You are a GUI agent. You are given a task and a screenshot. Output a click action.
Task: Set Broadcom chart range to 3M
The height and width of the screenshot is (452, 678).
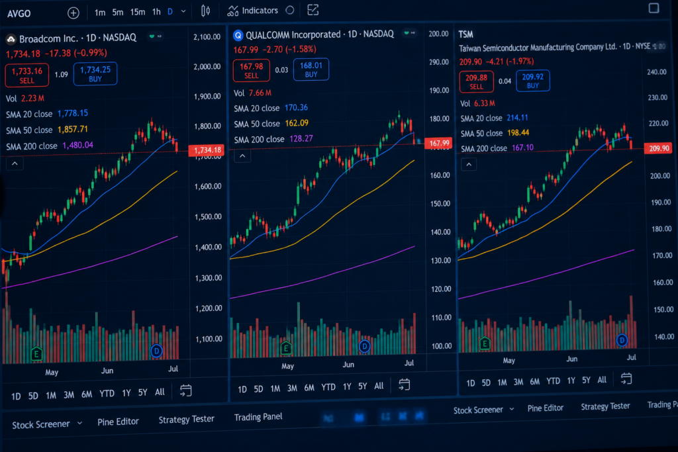[69, 395]
